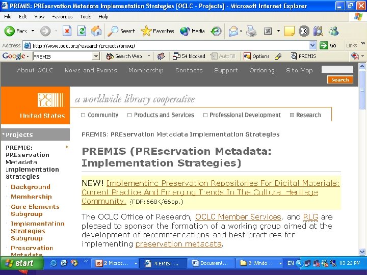Click the yellow sticky note toolbar icon
Image resolution: width=367 pixels, height=275 pixels.
[x=290, y=31]
